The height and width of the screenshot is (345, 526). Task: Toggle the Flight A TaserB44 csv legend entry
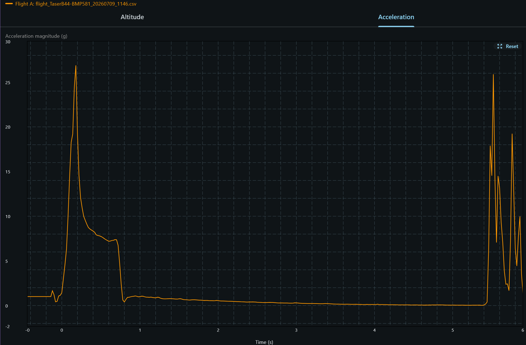point(71,4)
